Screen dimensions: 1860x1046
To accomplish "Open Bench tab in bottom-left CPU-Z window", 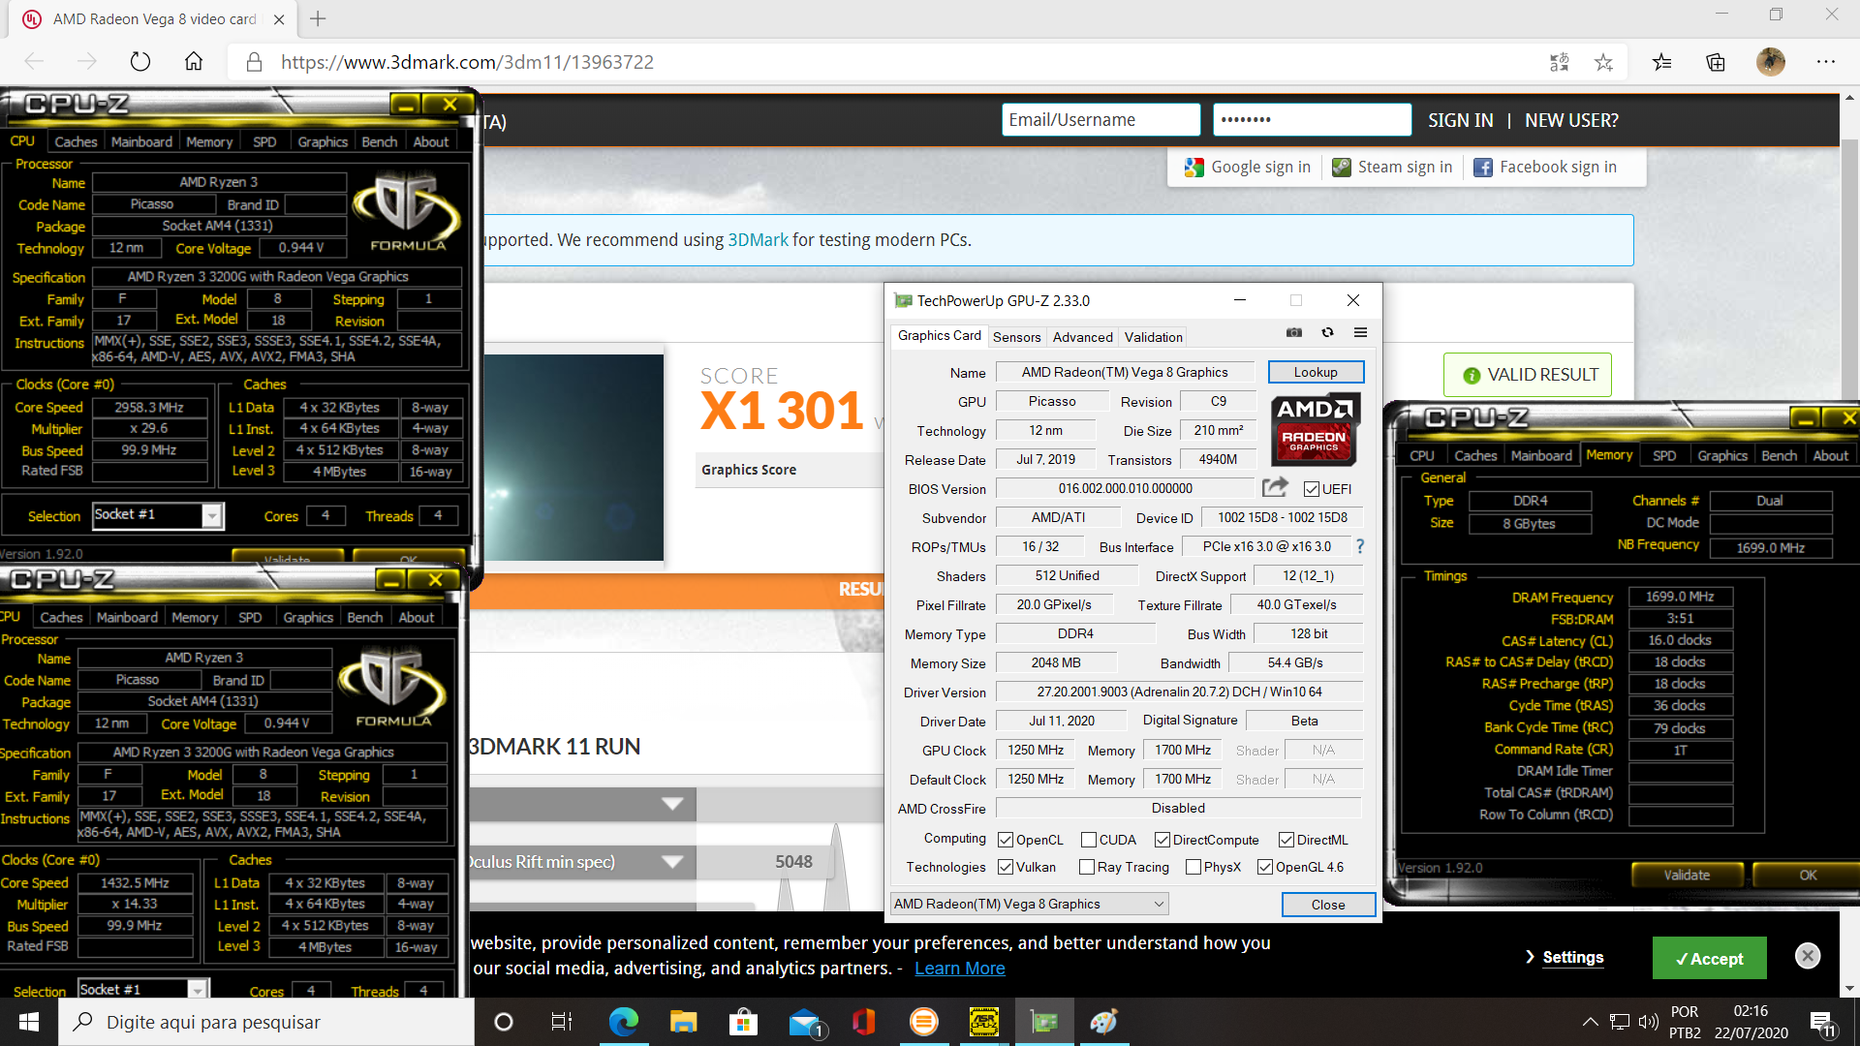I will [365, 617].
